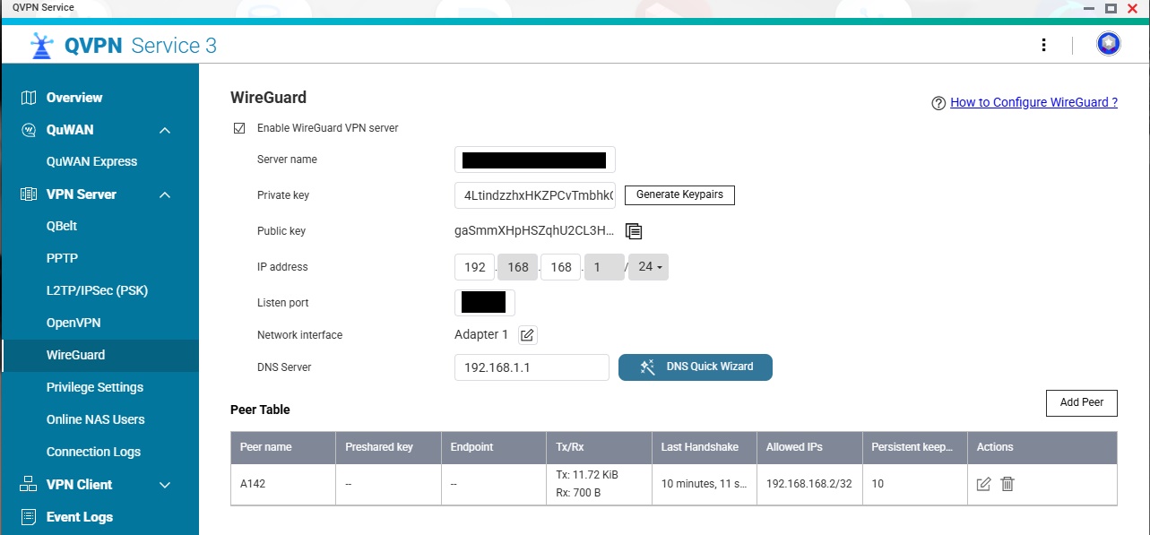This screenshot has width=1150, height=535.
Task: Collapse the QuWAN section chevron
Action: 165,131
